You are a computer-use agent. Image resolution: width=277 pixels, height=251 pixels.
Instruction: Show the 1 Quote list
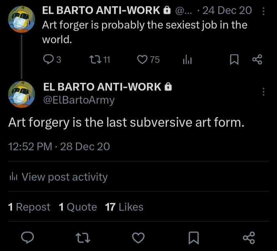[78, 207]
